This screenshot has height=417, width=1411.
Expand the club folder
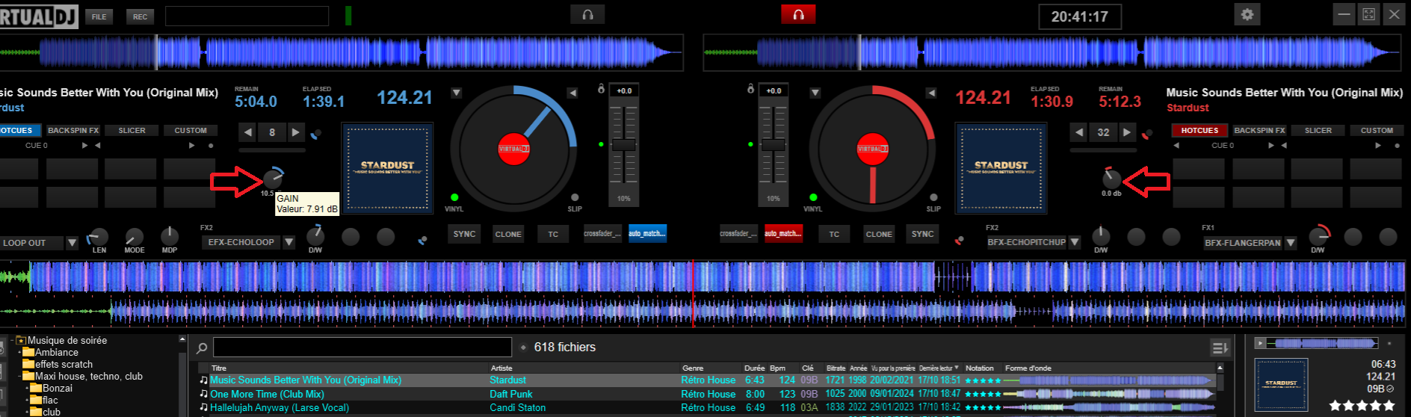[27, 412]
